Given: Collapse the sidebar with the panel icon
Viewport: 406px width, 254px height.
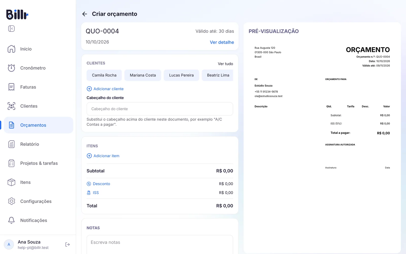Looking at the screenshot, I should [11, 29].
